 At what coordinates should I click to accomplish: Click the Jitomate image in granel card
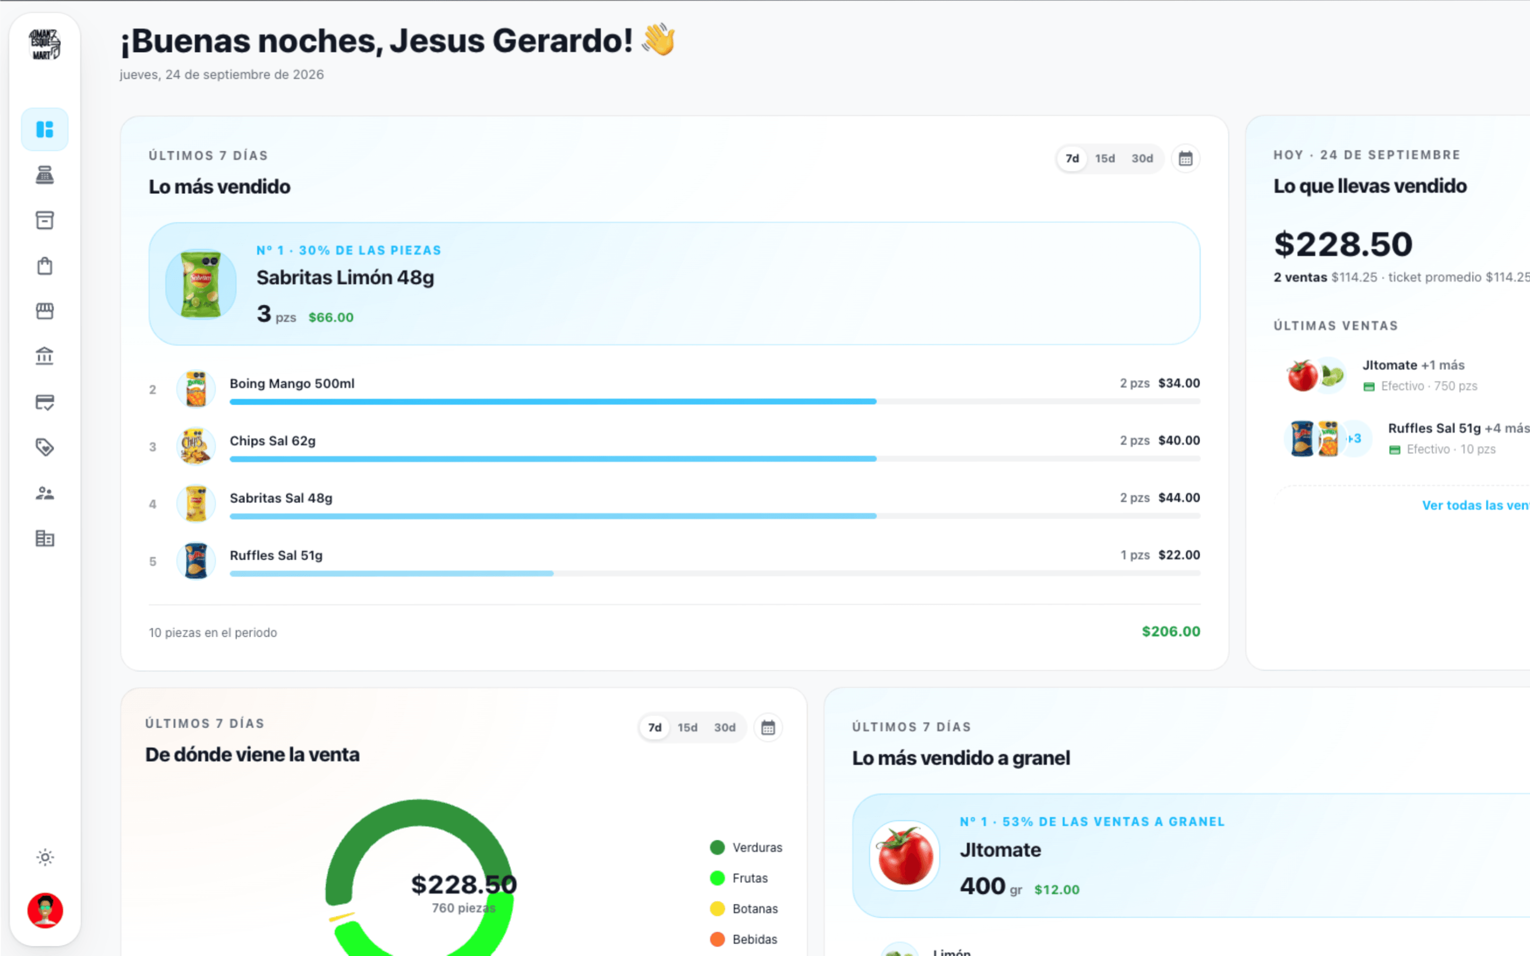[905, 856]
